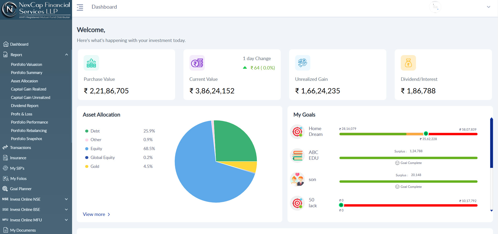Toggle the Debt legend entry in Asset Allocation
The height and width of the screenshot is (234, 498).
[x=92, y=131]
